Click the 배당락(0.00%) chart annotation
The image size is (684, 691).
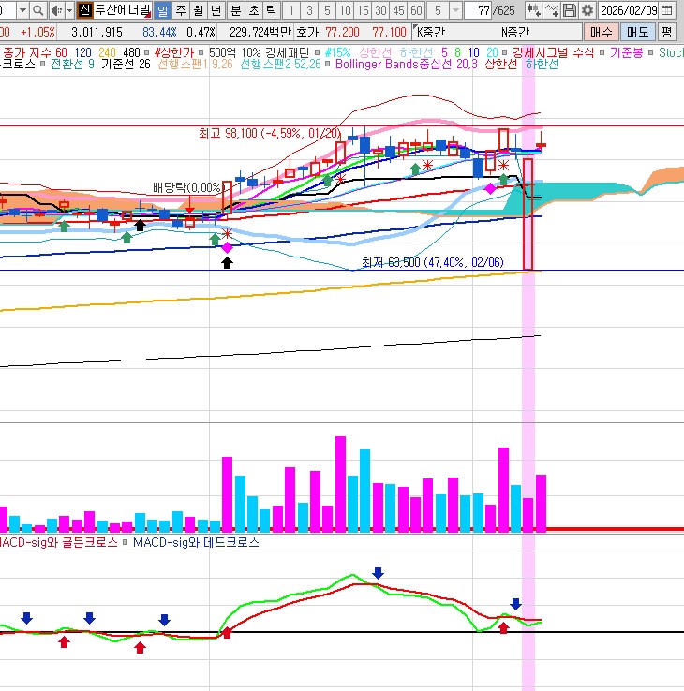tap(187, 188)
